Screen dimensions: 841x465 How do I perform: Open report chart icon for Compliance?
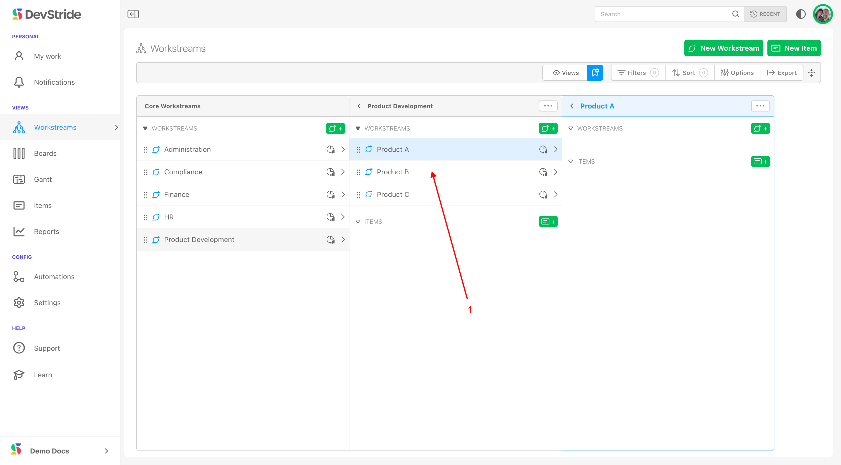pyautogui.click(x=330, y=172)
